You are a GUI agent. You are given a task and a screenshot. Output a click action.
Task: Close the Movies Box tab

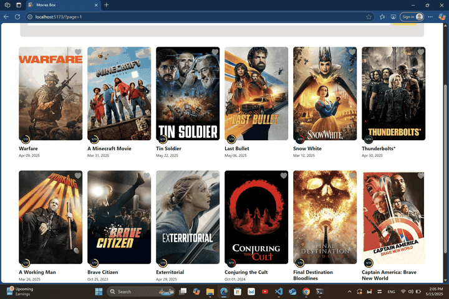click(96, 5)
